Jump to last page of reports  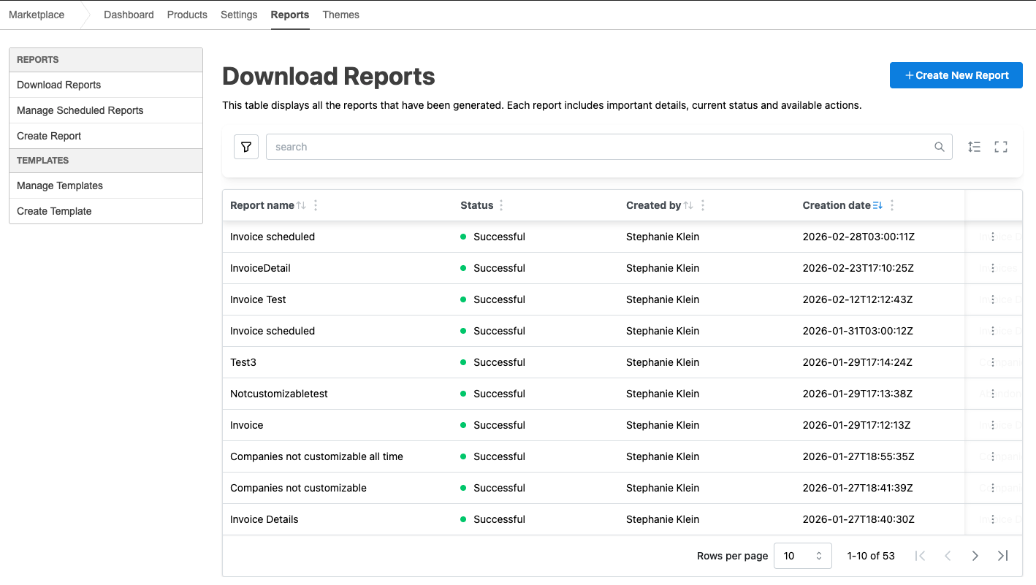tap(1002, 556)
